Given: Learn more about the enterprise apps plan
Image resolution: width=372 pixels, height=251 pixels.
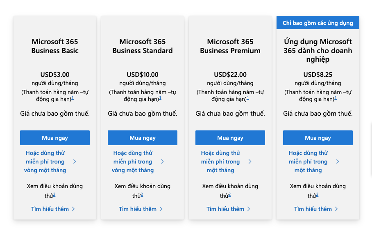Looking at the screenshot, I should tap(313, 209).
